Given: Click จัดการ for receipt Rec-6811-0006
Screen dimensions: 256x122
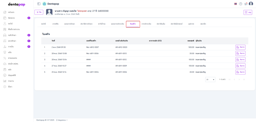Looking at the screenshot, I should click(240, 53).
